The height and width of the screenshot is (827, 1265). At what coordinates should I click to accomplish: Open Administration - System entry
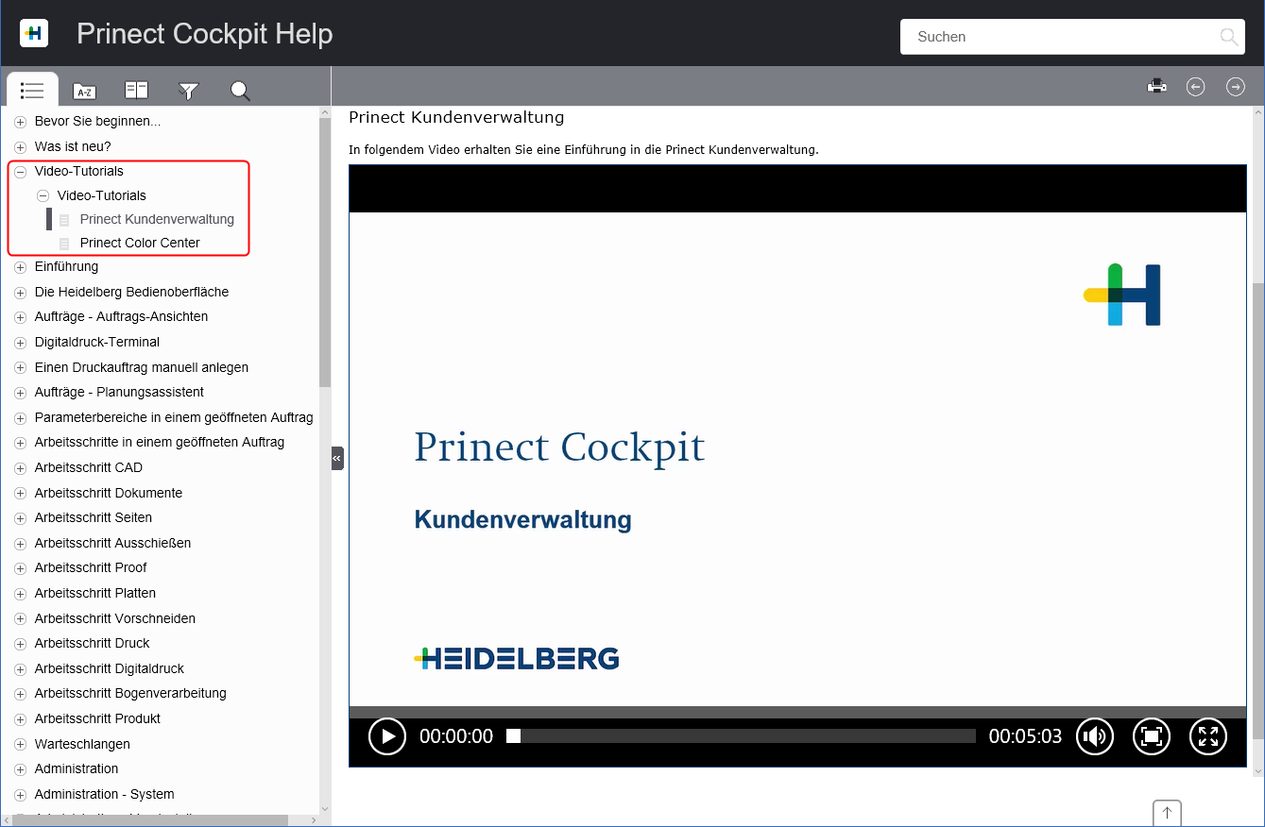coord(105,794)
